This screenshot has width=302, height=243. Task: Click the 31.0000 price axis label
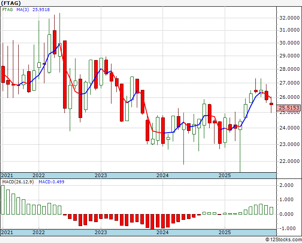click(289, 30)
